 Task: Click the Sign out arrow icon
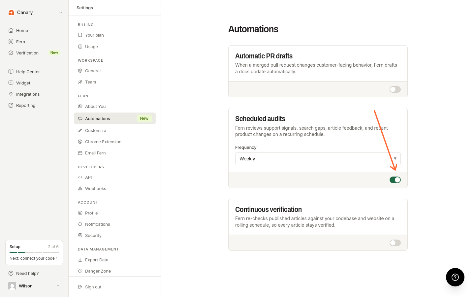tap(80, 287)
